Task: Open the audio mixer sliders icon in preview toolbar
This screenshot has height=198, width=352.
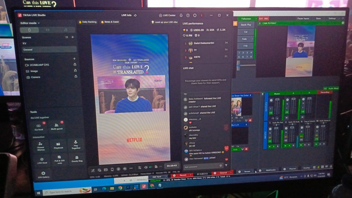Action: click(x=139, y=168)
